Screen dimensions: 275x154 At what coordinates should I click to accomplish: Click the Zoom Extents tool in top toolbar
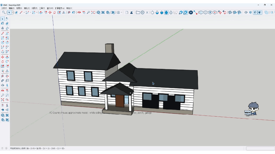pos(93,13)
